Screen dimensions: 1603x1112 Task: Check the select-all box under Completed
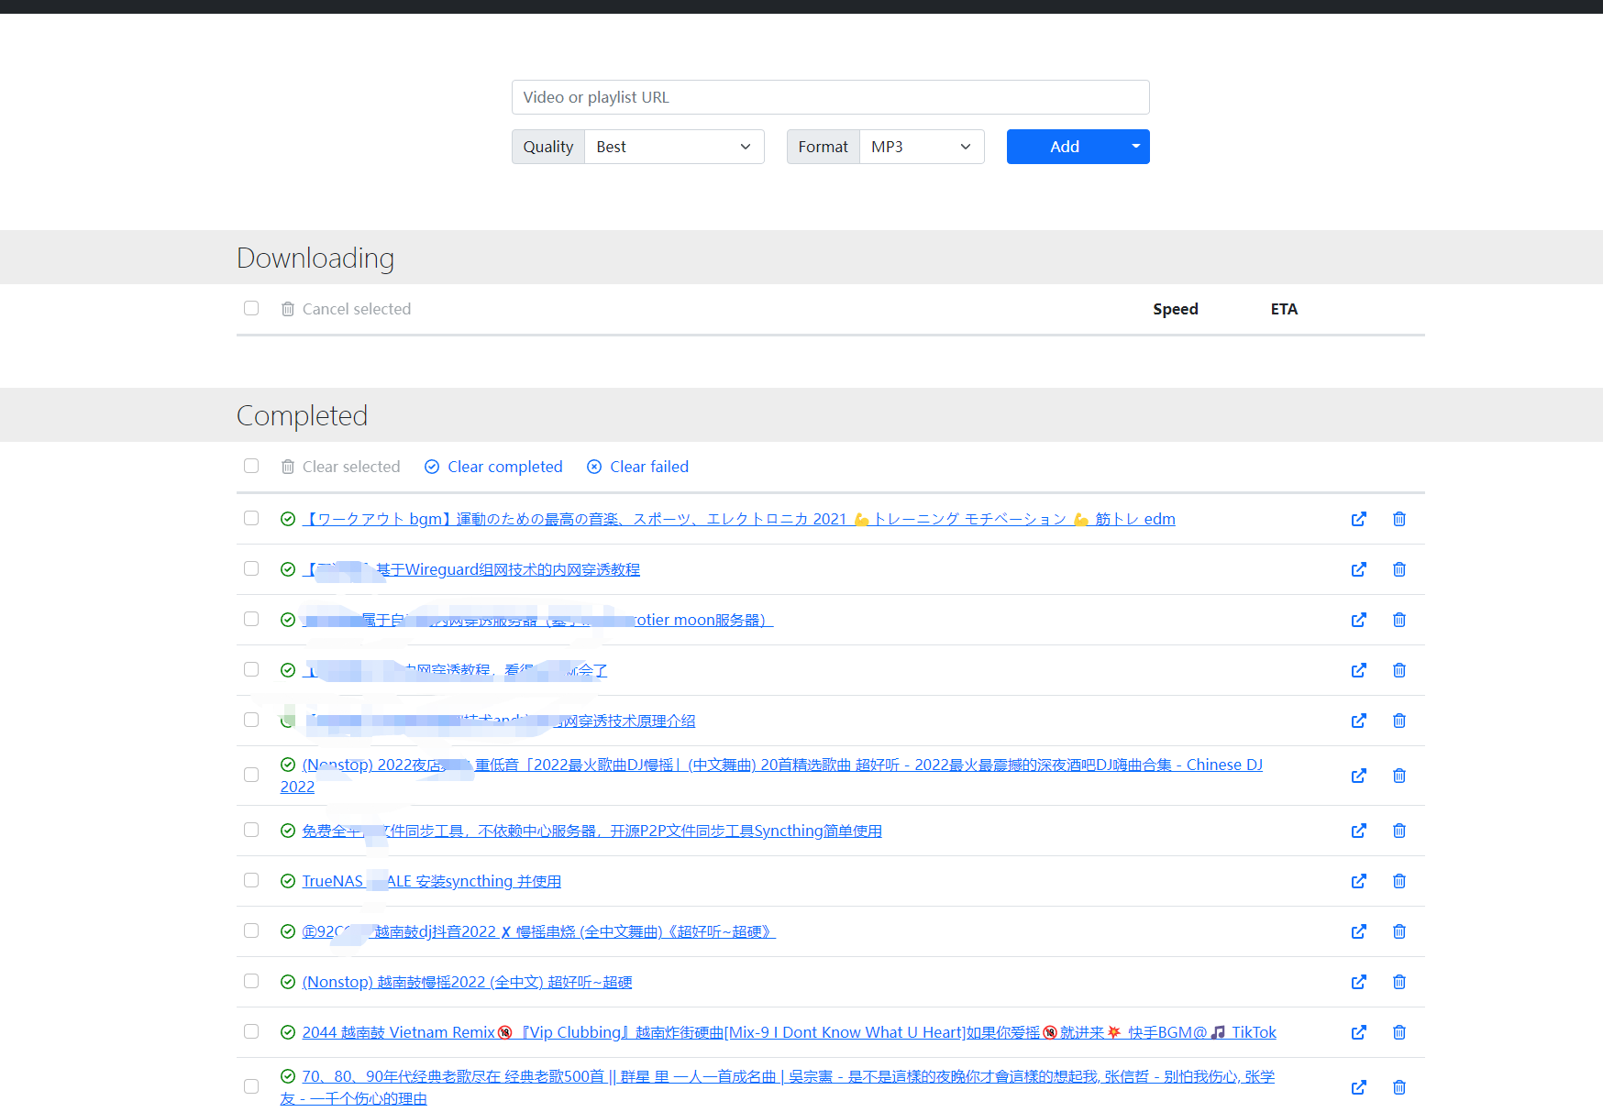click(x=250, y=466)
